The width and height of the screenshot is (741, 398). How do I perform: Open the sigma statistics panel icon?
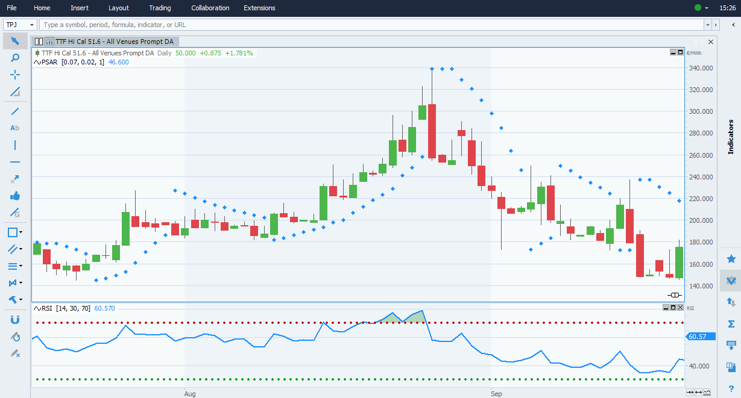coord(731,324)
